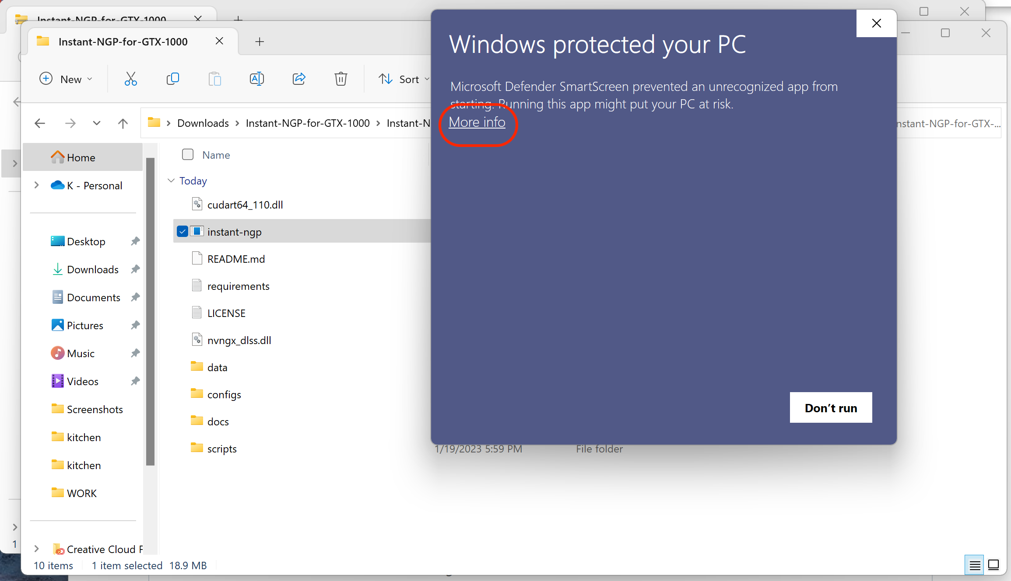Select cudart64_110.dll file
Image resolution: width=1011 pixels, height=581 pixels.
tap(245, 205)
